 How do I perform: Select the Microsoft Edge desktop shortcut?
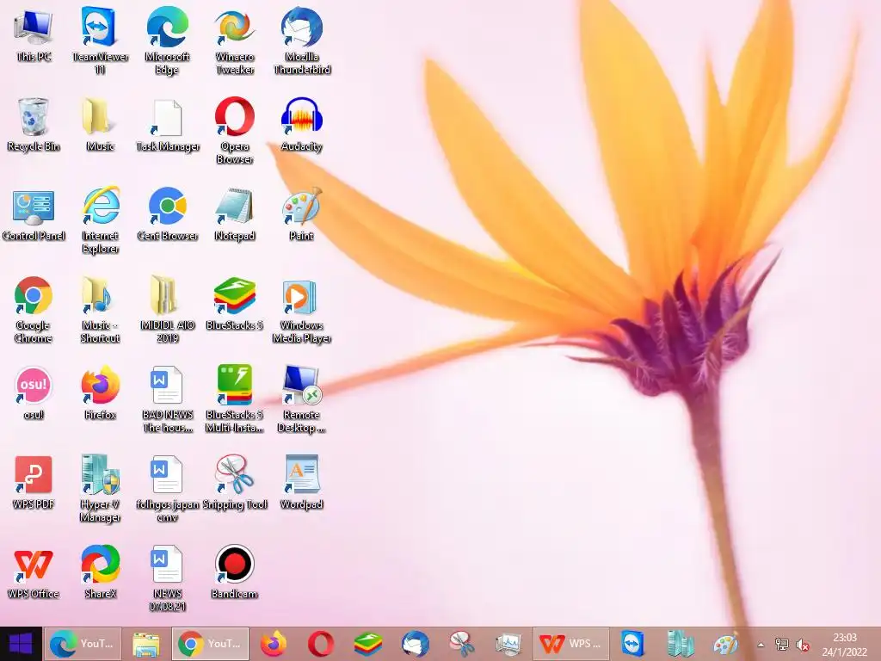(167, 40)
